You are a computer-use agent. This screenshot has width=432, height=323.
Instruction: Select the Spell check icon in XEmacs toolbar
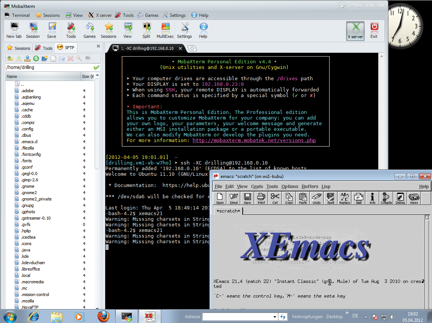tap(331, 198)
